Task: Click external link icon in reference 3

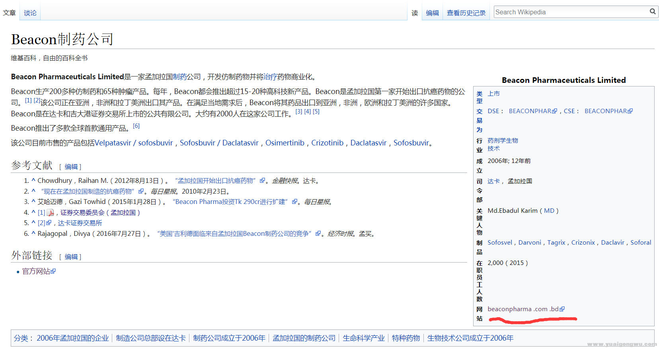Action: click(294, 202)
